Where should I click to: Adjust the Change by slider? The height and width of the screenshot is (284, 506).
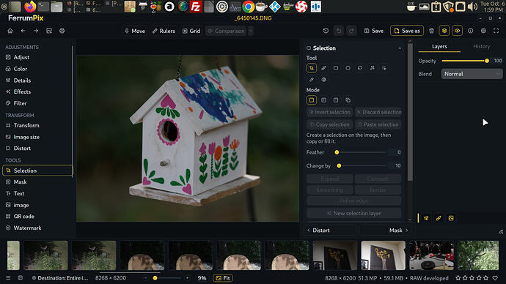[x=361, y=166]
